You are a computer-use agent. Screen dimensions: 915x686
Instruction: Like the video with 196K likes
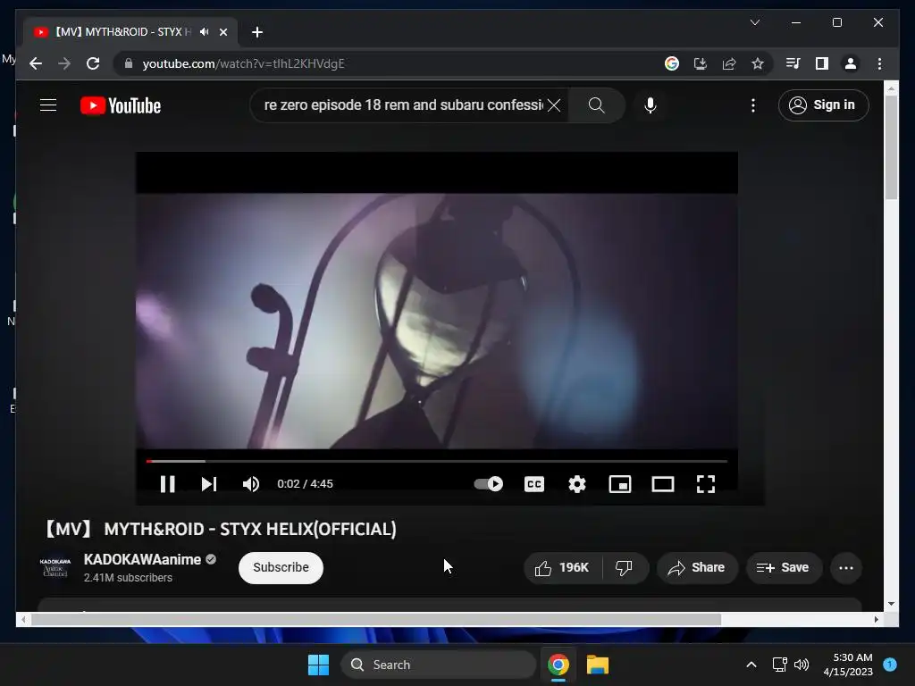point(563,567)
